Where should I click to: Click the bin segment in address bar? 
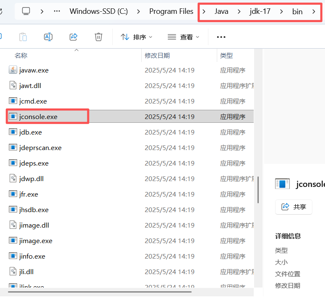tap(297, 11)
